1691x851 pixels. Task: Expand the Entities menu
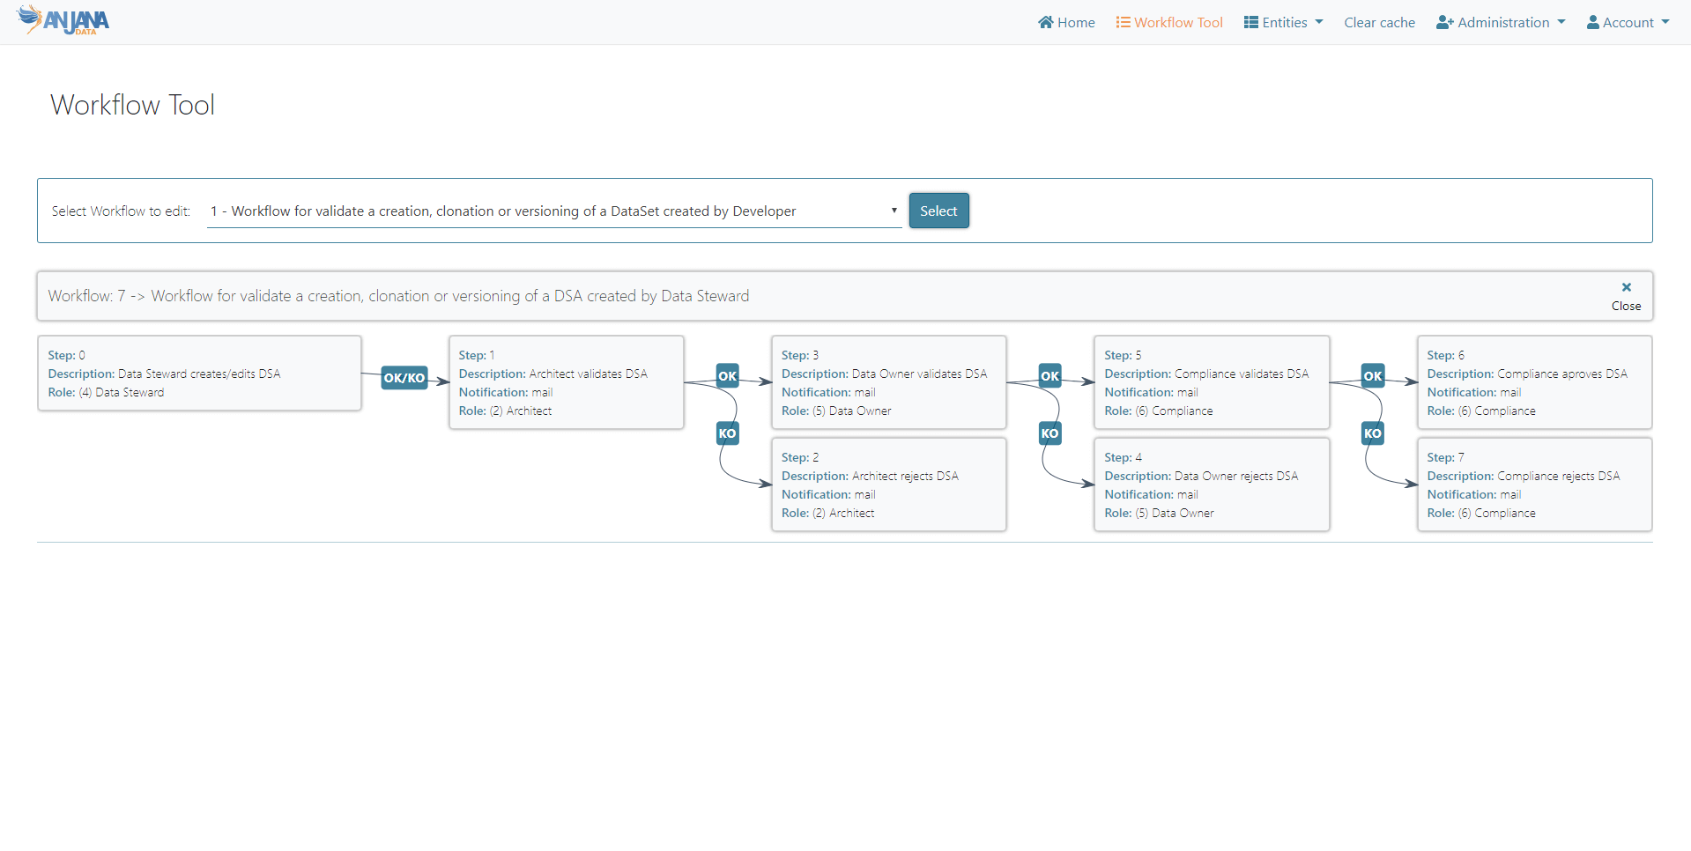[1283, 23]
